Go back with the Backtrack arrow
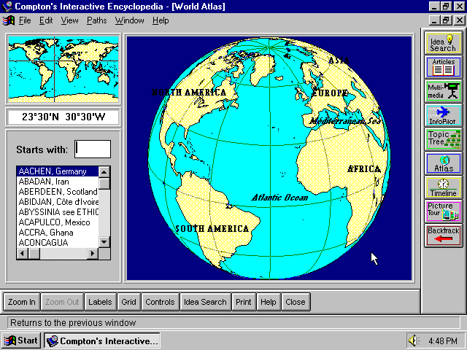 443,236
